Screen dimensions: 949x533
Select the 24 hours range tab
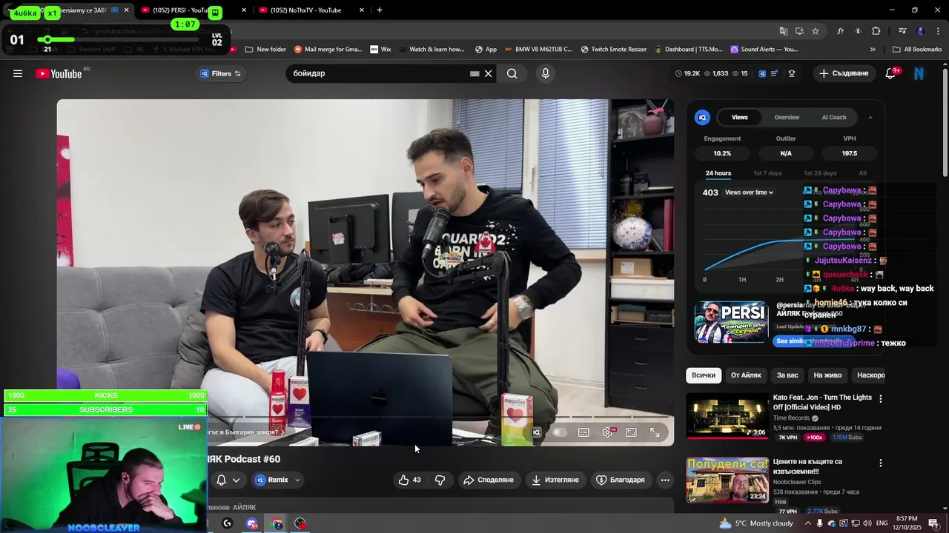coord(718,173)
